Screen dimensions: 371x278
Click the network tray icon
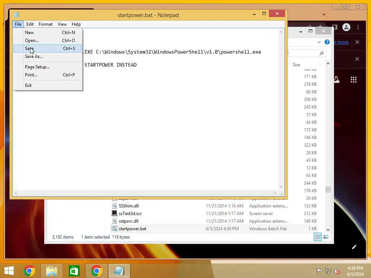328,271
